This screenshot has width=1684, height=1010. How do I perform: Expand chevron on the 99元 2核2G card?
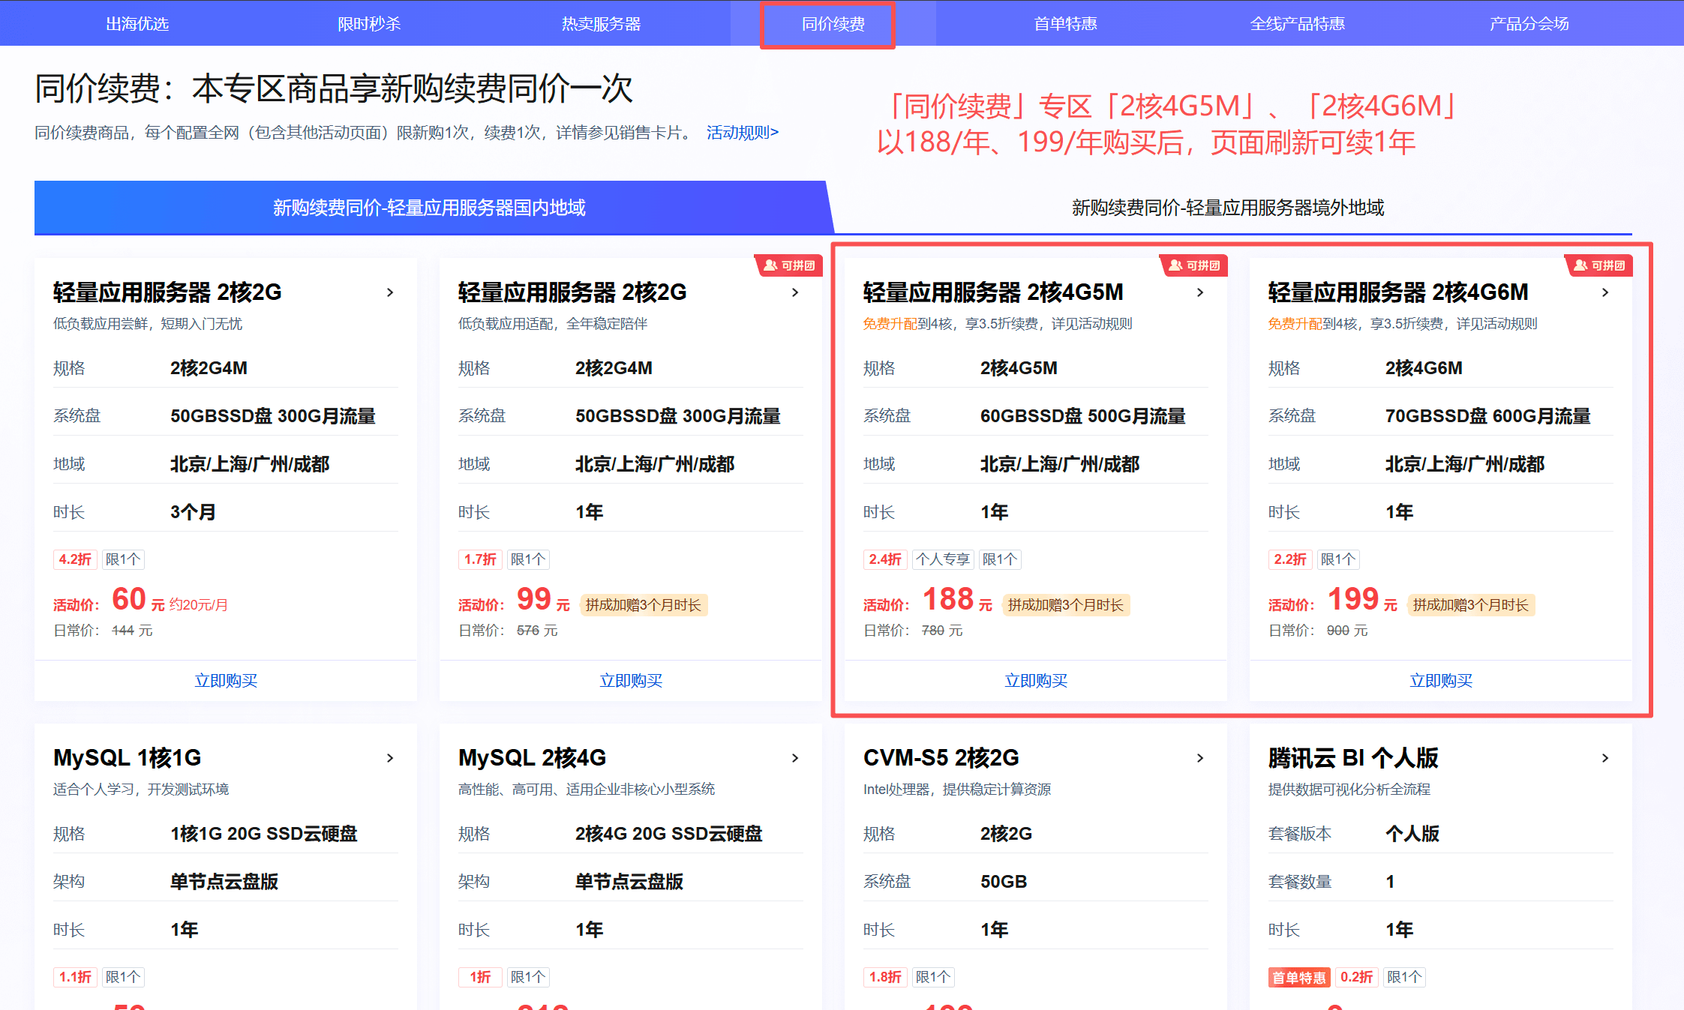[x=795, y=292]
